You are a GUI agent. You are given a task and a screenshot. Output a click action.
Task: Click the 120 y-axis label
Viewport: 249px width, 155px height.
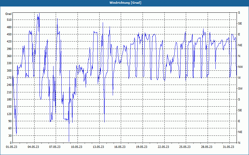tap(9, 114)
